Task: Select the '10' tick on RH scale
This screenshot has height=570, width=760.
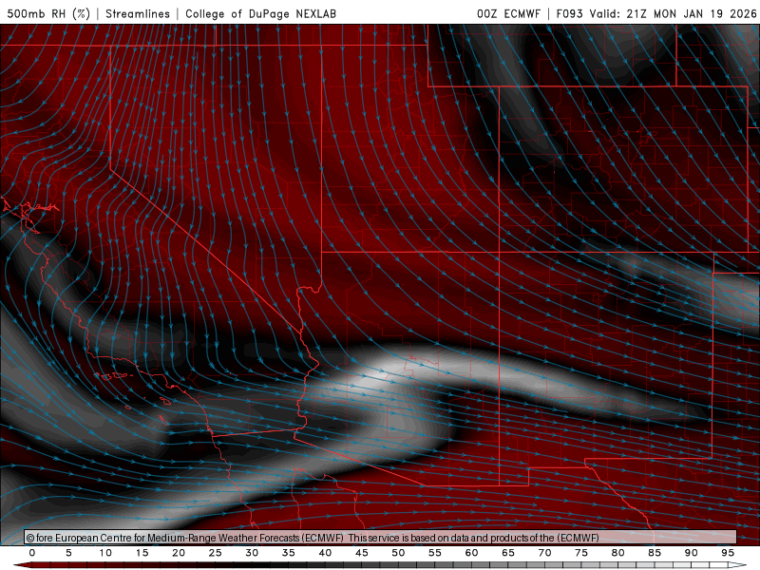Action: coord(105,553)
